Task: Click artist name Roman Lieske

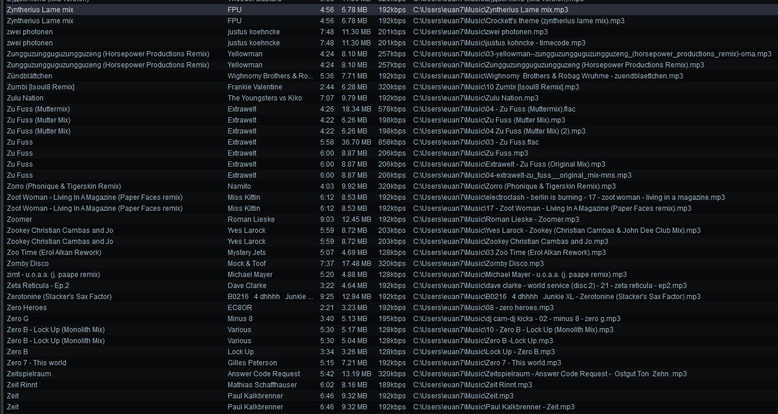Action: tap(251, 219)
